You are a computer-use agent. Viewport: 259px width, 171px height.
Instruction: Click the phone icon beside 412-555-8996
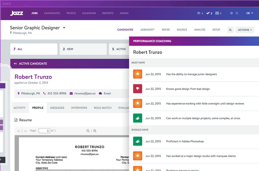click(x=44, y=93)
